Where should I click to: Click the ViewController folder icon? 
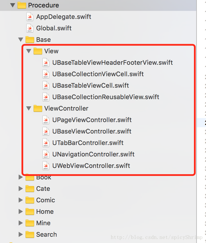[38, 108]
